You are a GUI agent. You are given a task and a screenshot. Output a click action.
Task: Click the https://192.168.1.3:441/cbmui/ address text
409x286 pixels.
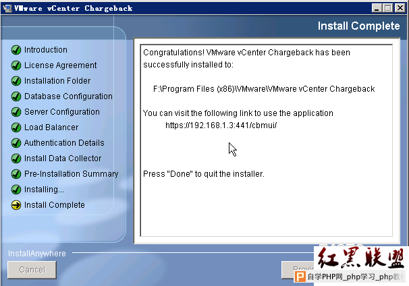click(x=221, y=125)
